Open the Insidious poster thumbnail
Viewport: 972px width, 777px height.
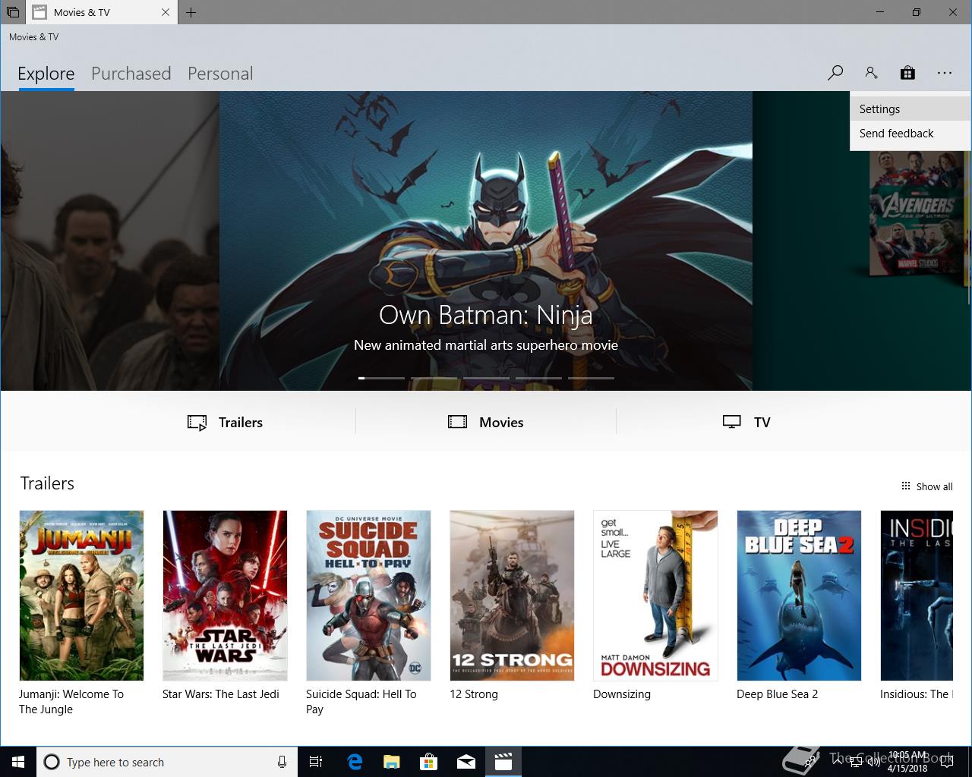[x=917, y=596]
